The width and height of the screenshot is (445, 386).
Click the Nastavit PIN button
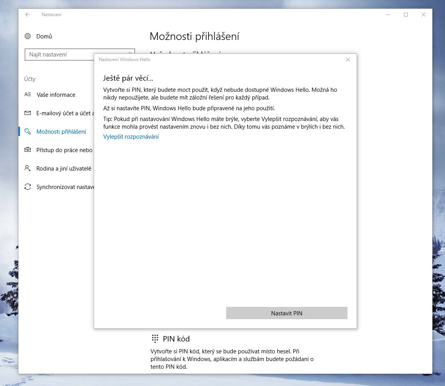287,313
